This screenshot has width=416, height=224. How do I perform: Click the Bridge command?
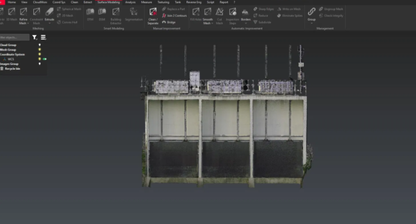[x=169, y=23]
